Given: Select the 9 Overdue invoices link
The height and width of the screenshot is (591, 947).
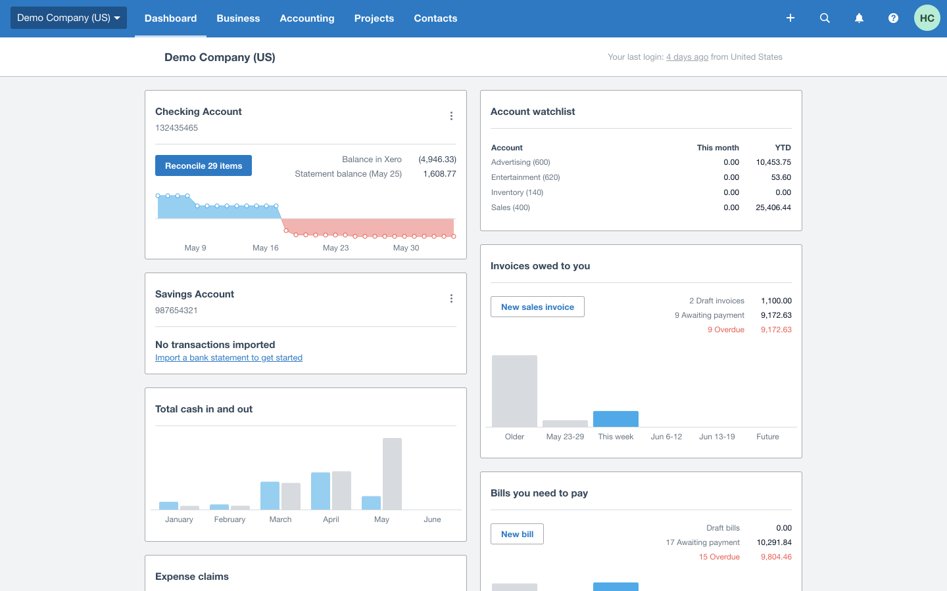Looking at the screenshot, I should [726, 330].
